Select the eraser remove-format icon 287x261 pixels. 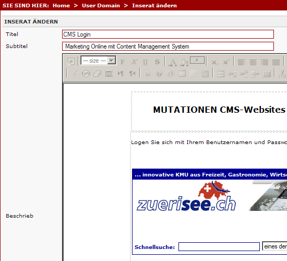[98, 74]
